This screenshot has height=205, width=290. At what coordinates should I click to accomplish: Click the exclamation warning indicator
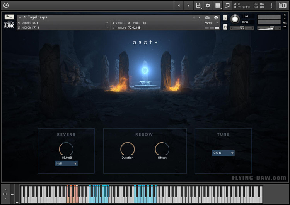(271, 6)
